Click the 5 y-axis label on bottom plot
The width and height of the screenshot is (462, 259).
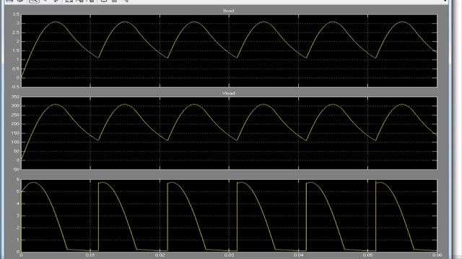click(18, 191)
